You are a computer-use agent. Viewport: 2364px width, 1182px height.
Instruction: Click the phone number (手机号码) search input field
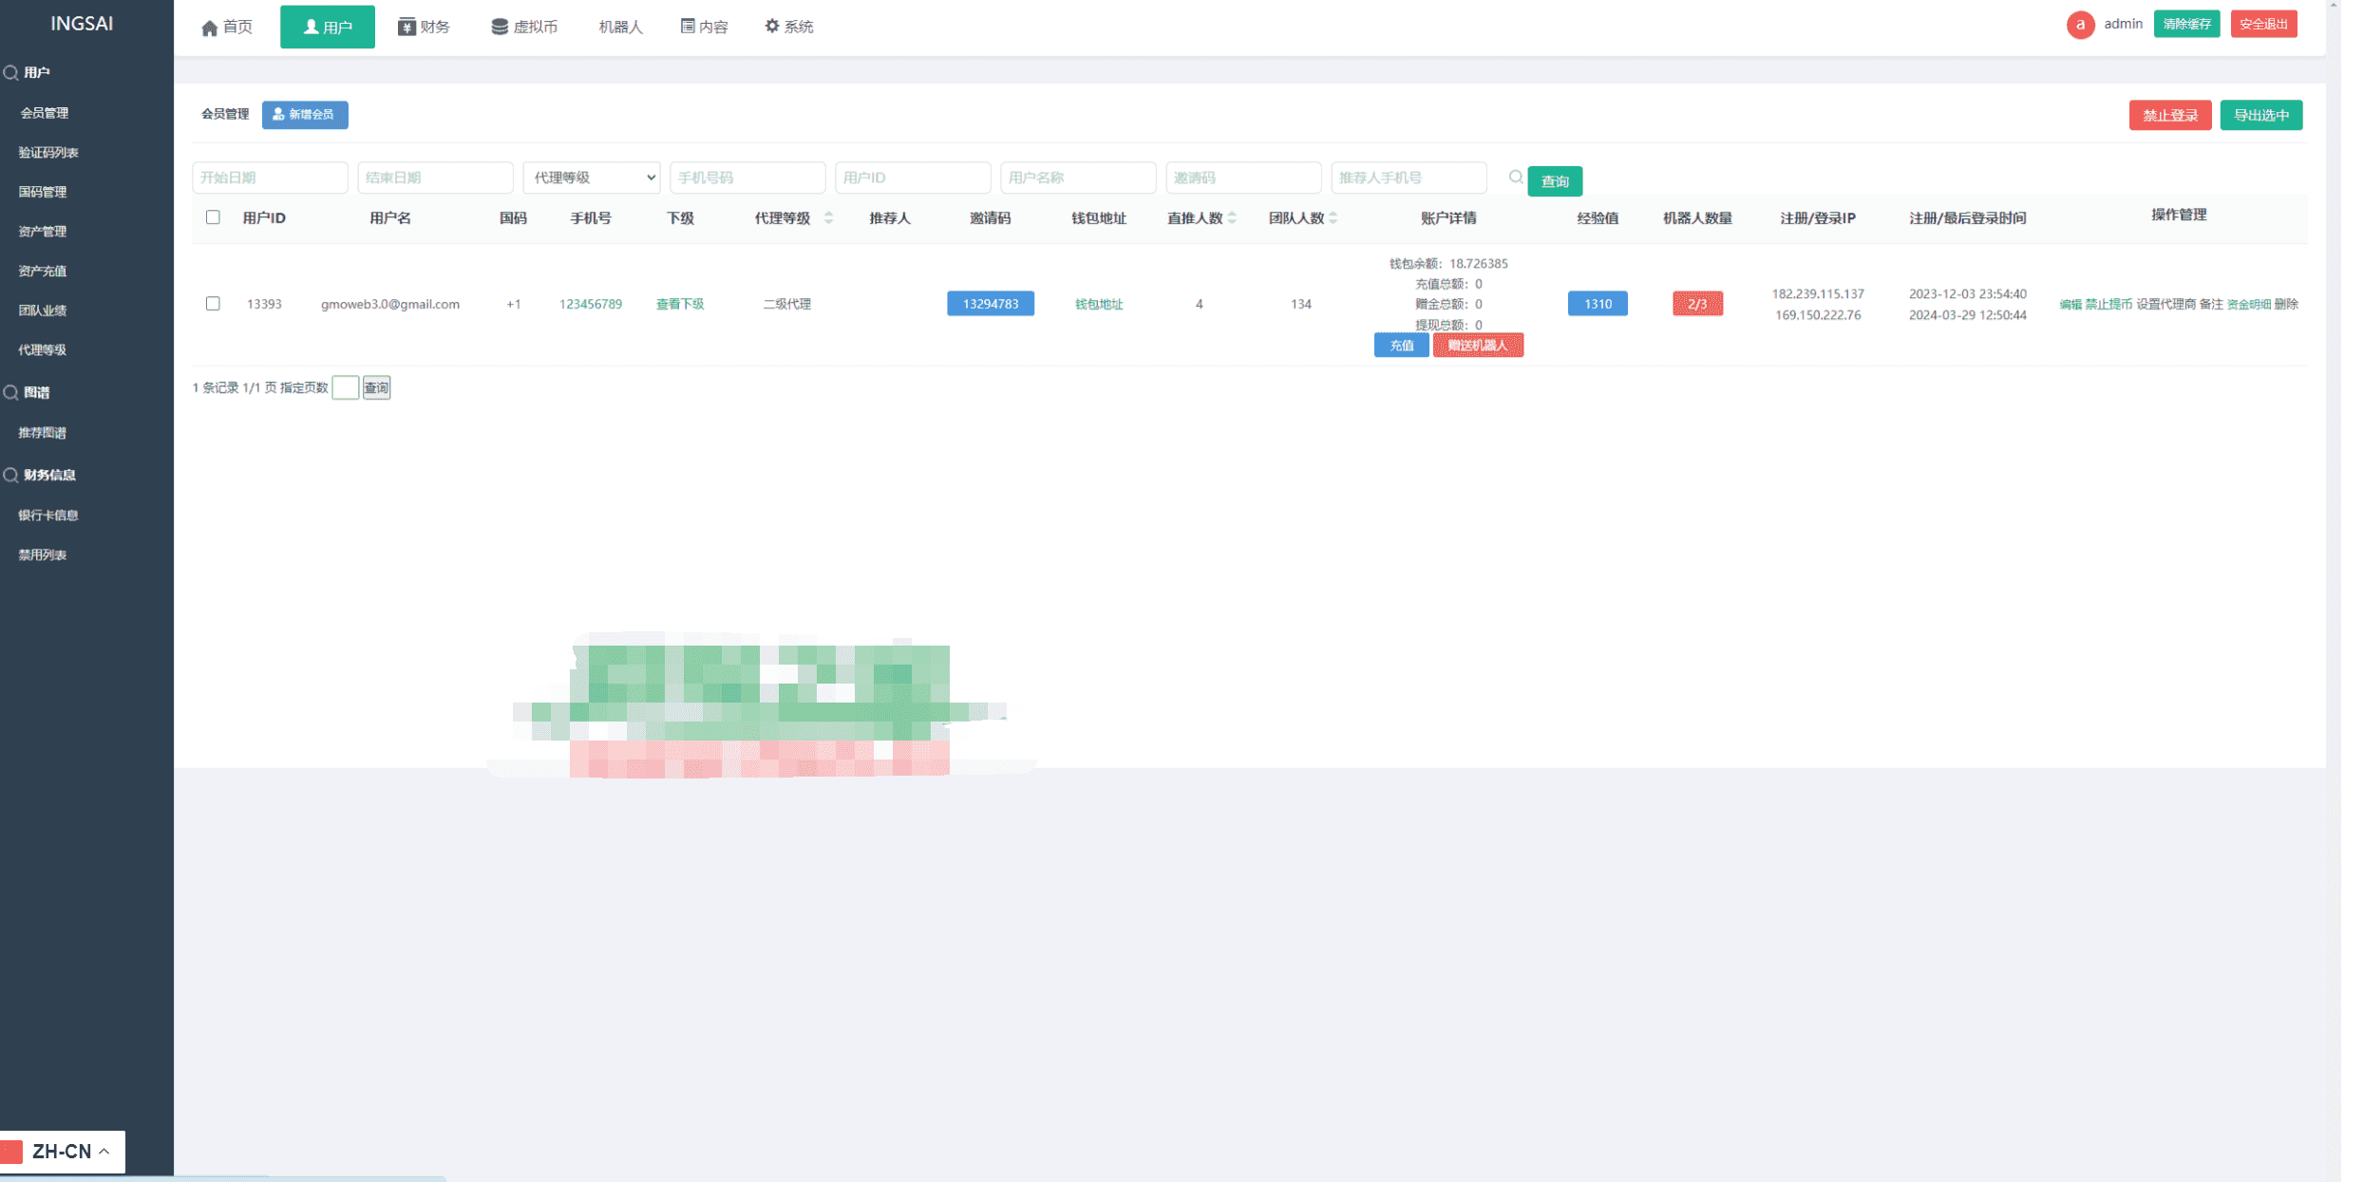coord(747,178)
